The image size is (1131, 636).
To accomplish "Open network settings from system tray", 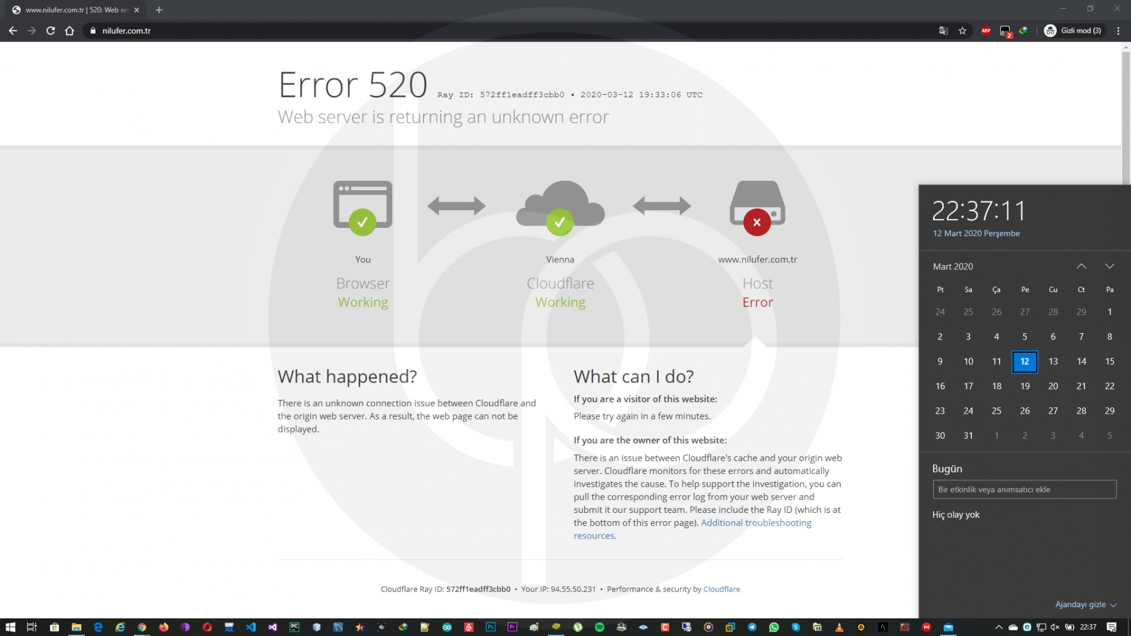I will tap(1041, 627).
